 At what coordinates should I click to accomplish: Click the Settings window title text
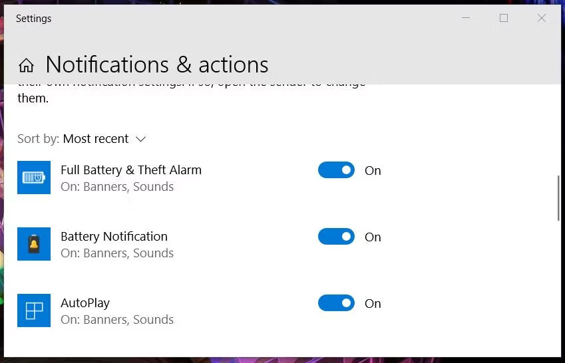point(34,19)
